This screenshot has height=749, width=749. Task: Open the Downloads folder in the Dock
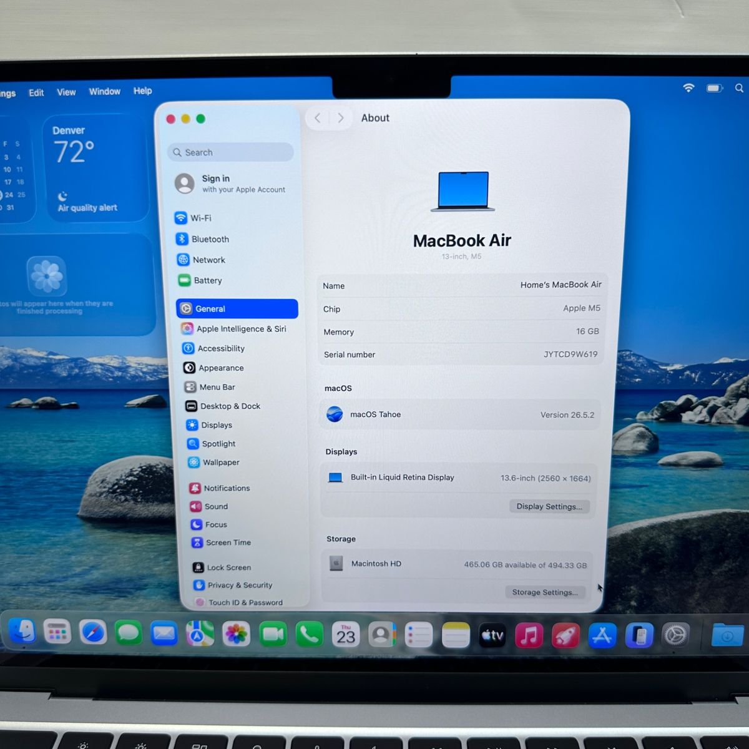tap(728, 635)
